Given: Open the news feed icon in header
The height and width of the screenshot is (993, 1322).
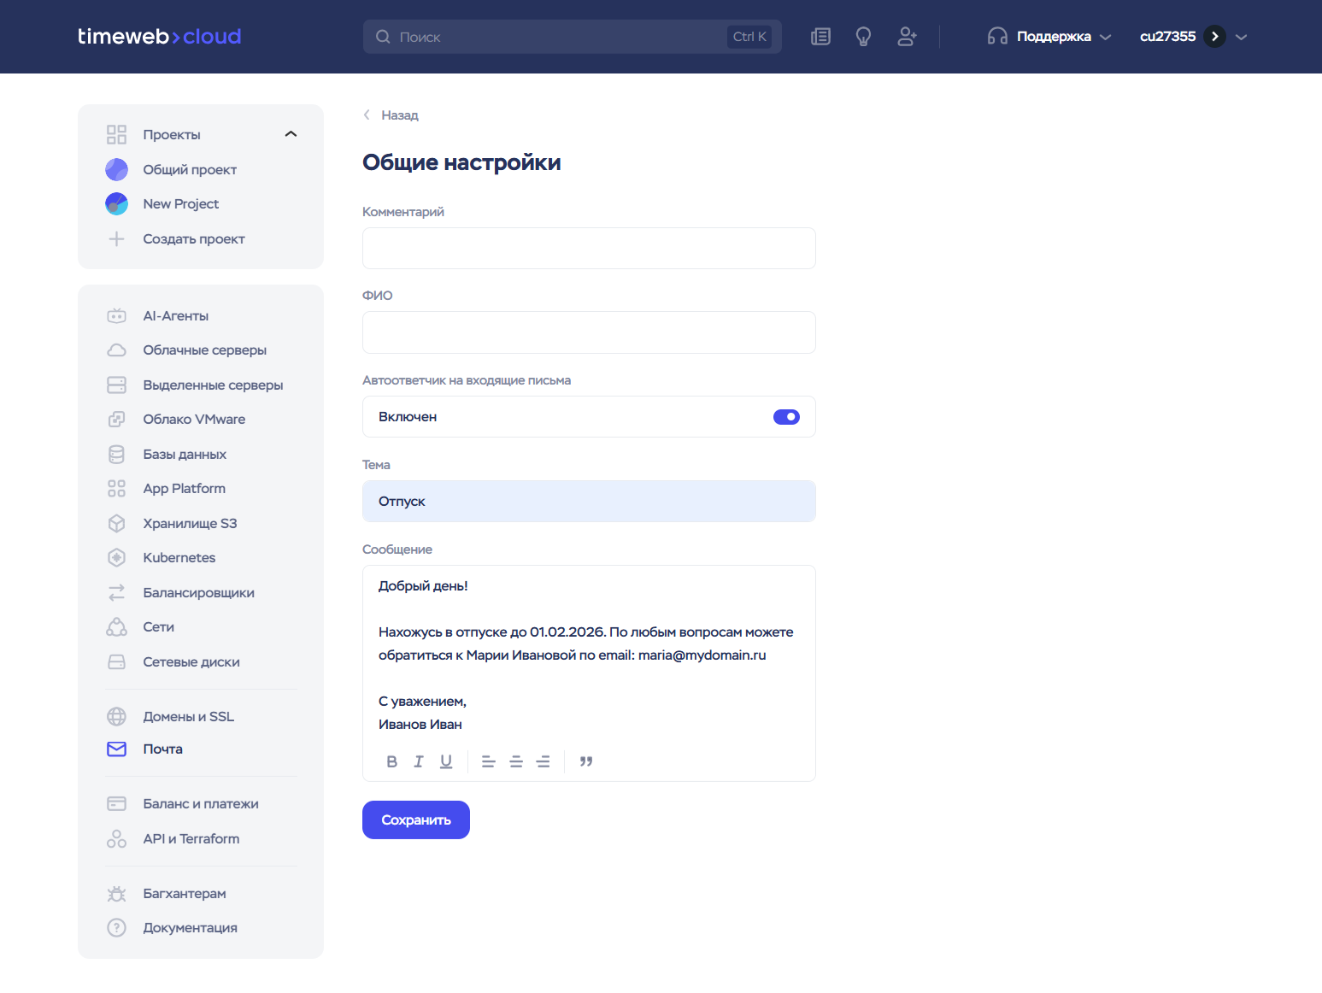Looking at the screenshot, I should pos(820,37).
